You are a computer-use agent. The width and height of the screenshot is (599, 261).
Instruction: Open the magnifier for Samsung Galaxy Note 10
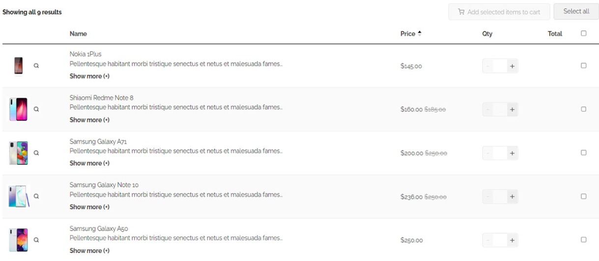point(36,196)
